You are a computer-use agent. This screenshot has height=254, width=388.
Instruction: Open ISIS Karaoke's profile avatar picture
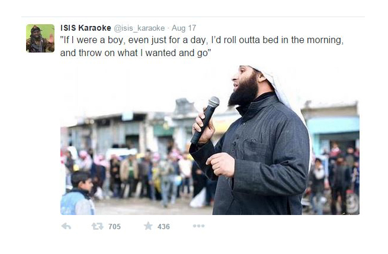tap(40, 38)
